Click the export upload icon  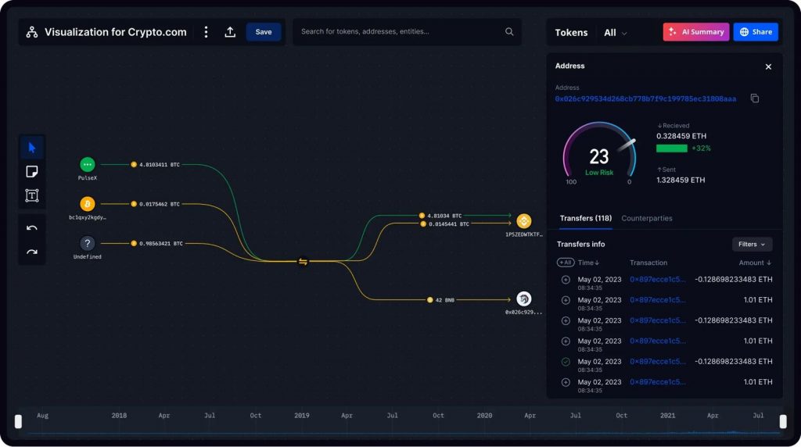230,32
